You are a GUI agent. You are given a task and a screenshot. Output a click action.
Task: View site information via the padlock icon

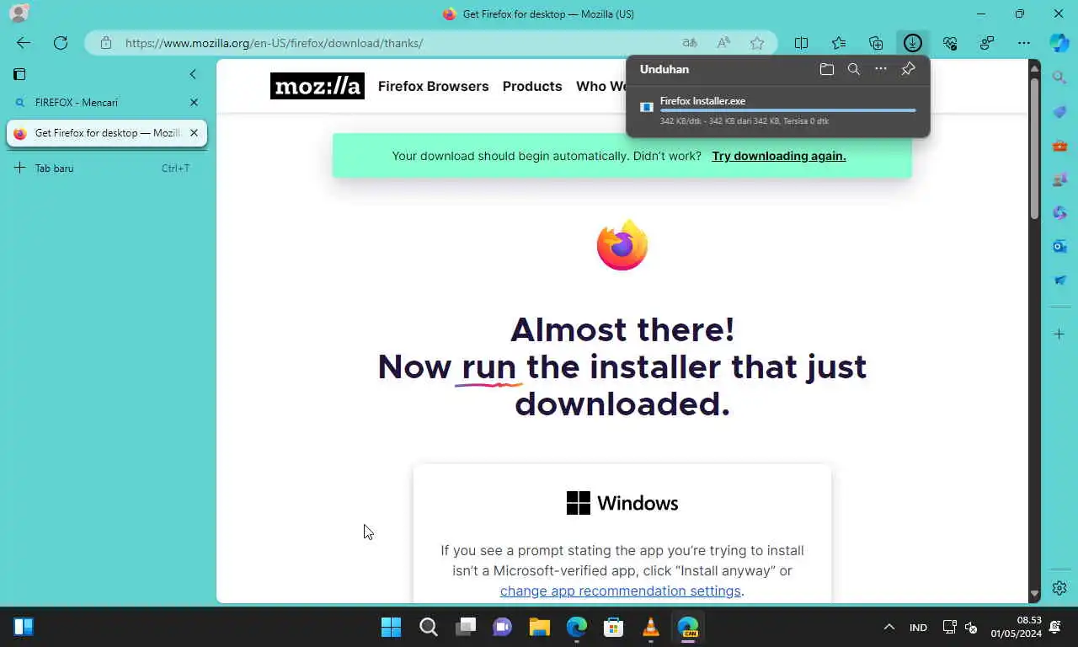[x=105, y=43]
